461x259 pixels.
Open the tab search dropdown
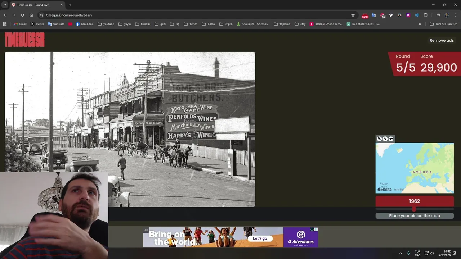coord(5,5)
